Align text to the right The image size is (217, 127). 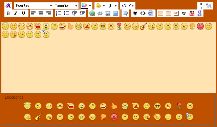[x=49, y=13]
